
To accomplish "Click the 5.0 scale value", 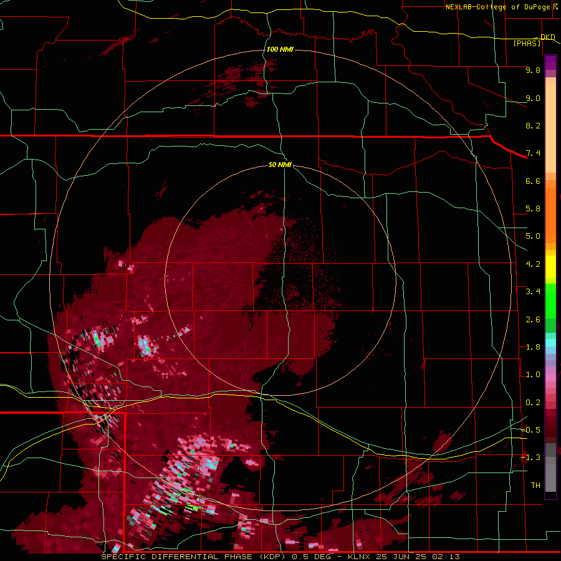I will [533, 236].
